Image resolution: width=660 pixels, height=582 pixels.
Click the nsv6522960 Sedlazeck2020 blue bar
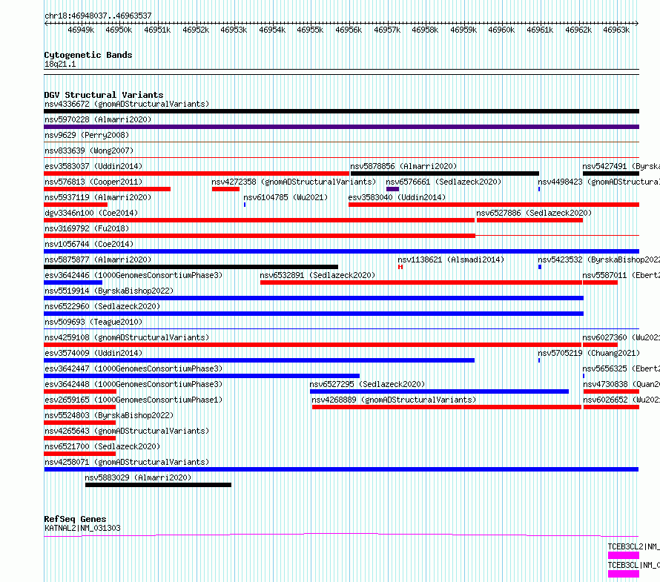point(314,314)
